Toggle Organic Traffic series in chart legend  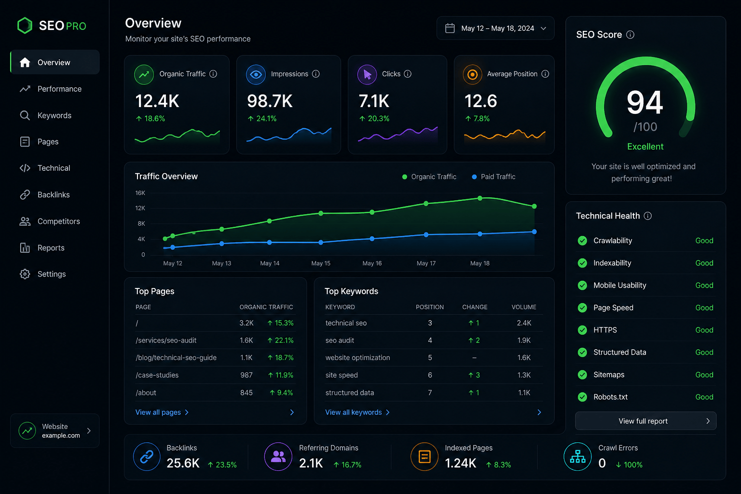[429, 177]
